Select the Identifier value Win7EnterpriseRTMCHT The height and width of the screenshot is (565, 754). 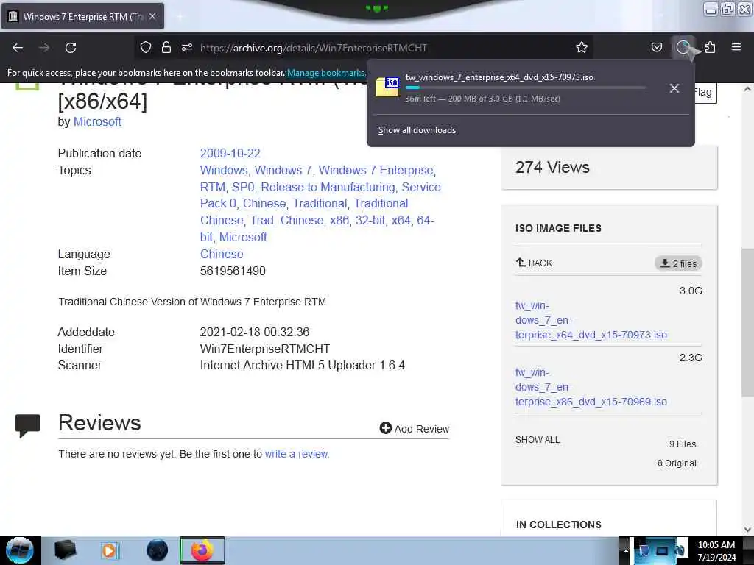tap(265, 349)
